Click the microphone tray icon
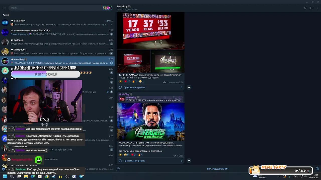Image resolution: width=321 pixels, height=180 pixels. click(290, 176)
